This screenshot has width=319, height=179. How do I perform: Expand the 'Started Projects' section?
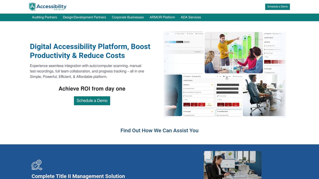188,80
